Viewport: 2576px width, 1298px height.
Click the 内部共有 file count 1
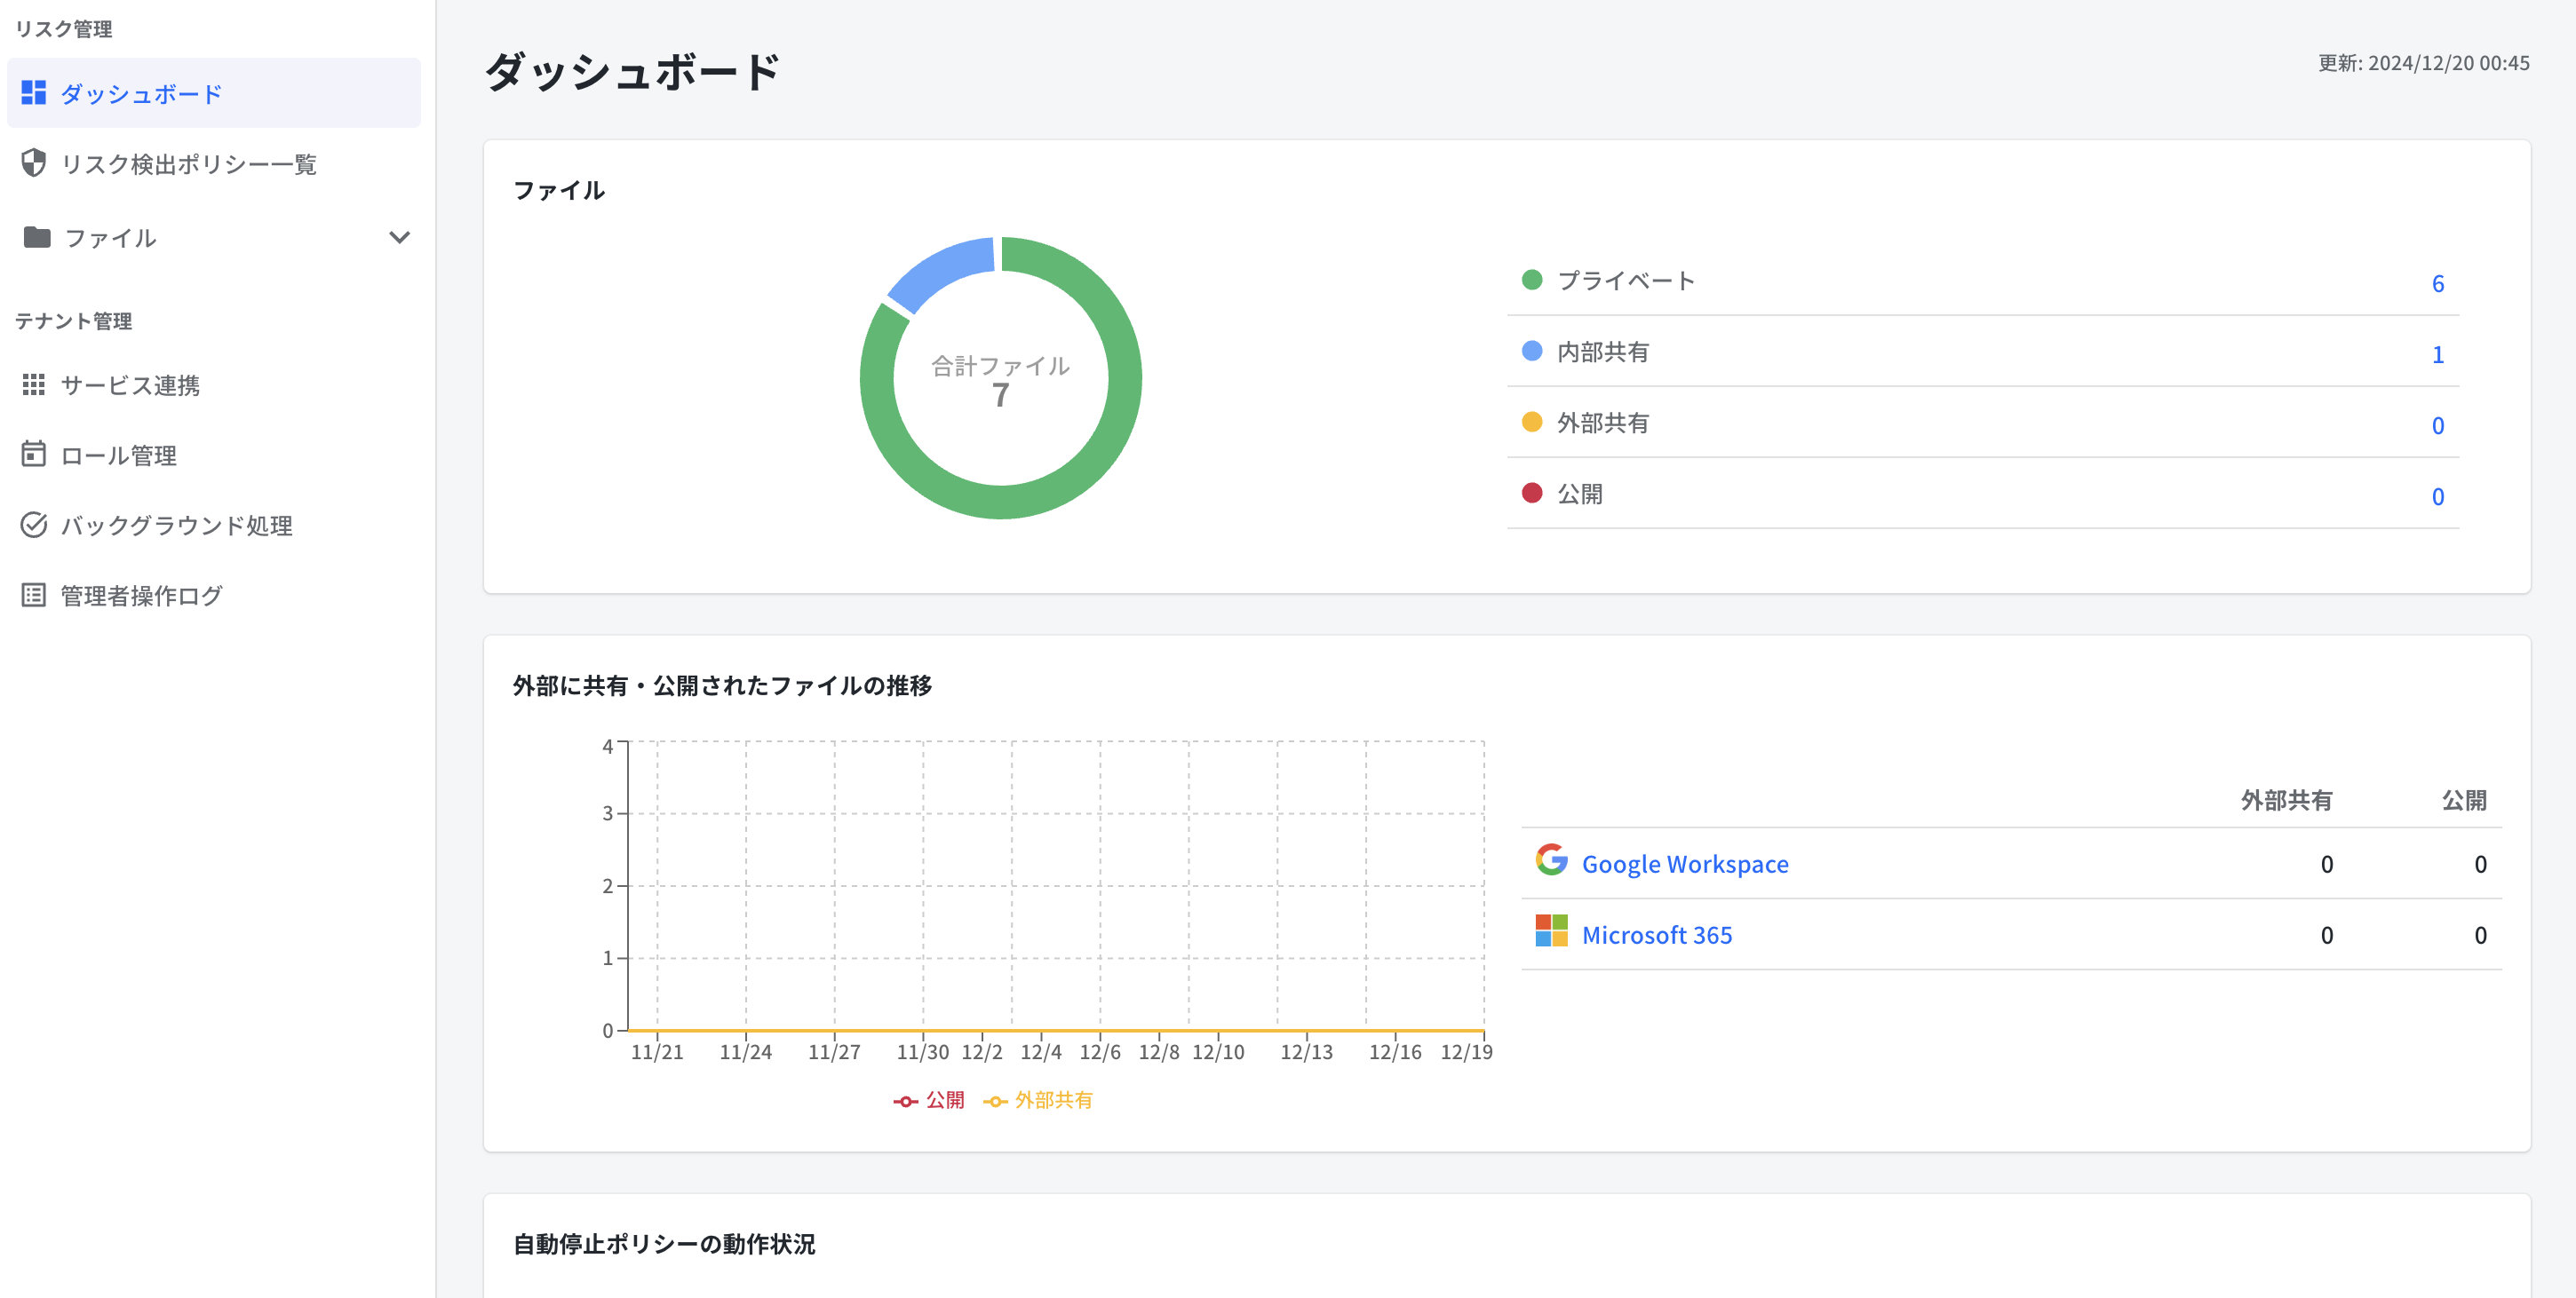point(2438,353)
